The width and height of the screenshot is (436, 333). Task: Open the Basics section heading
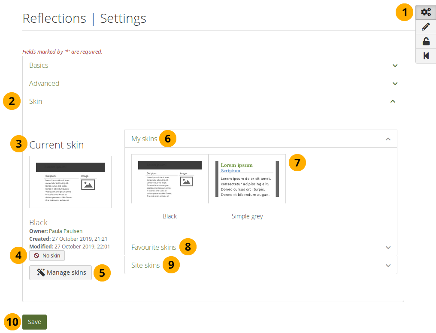point(39,66)
